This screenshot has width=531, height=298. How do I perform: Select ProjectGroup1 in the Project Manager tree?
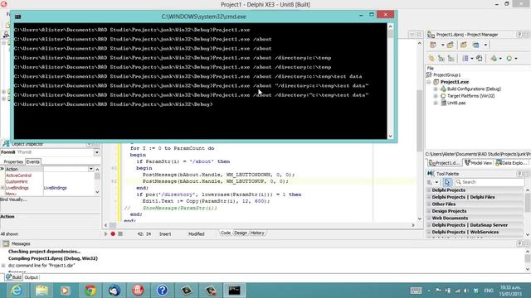pyautogui.click(x=446, y=75)
